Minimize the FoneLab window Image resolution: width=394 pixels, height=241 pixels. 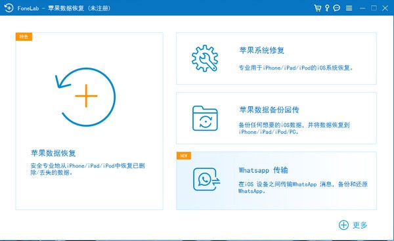pos(362,9)
